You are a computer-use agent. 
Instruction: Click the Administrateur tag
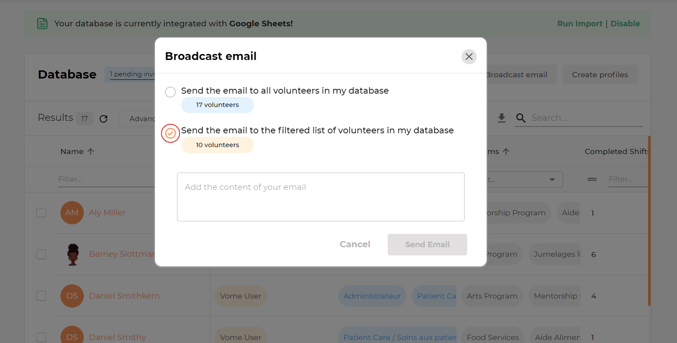372,296
